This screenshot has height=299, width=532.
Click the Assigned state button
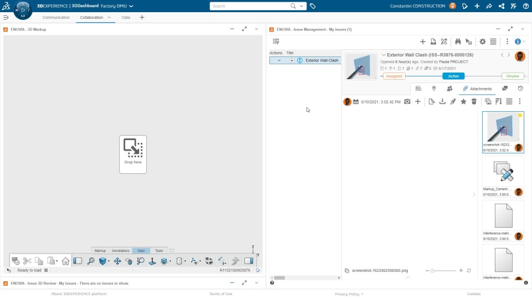pos(394,76)
